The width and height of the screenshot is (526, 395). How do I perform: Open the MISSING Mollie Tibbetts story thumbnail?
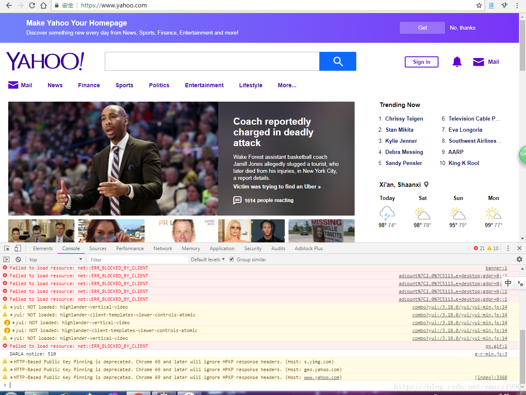[321, 231]
